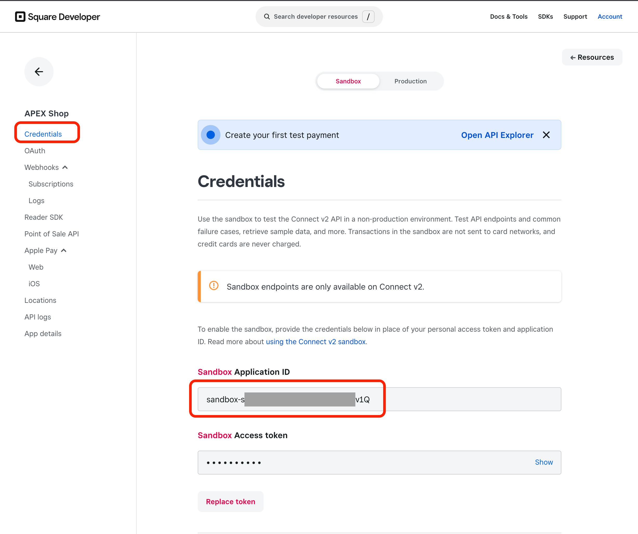
Task: Open OAuth in the sidebar
Action: (35, 151)
